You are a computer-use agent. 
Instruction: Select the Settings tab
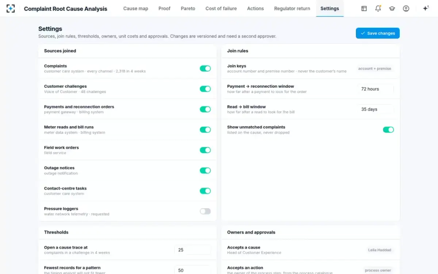[x=330, y=8]
